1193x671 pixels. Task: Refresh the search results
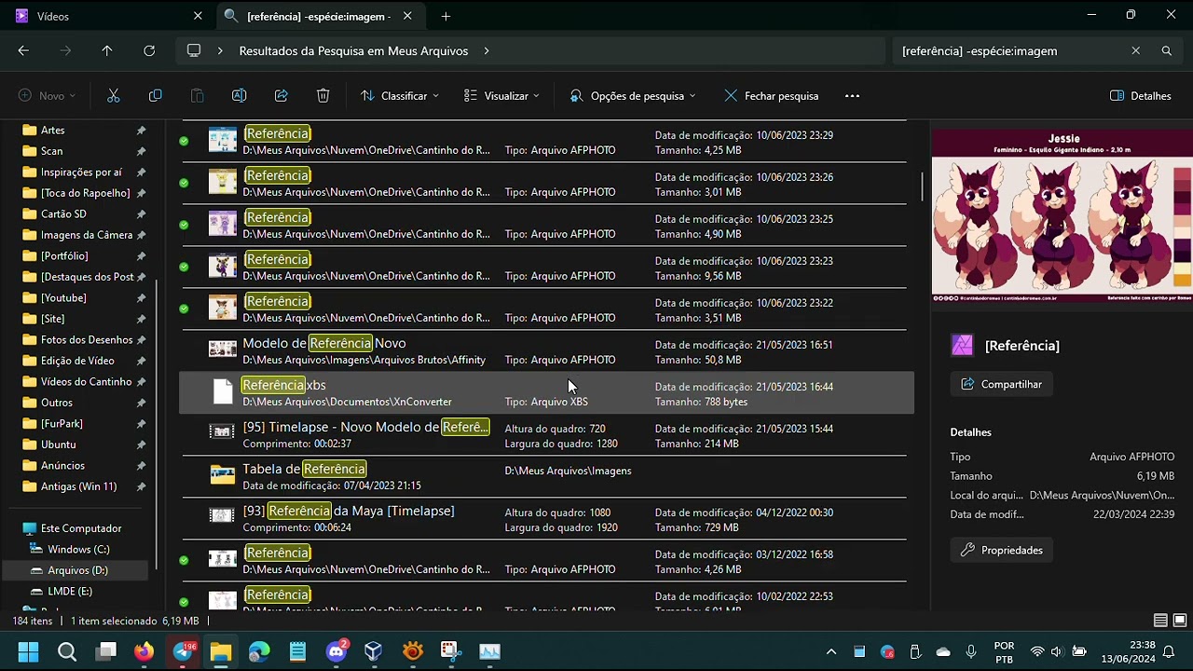coord(149,51)
